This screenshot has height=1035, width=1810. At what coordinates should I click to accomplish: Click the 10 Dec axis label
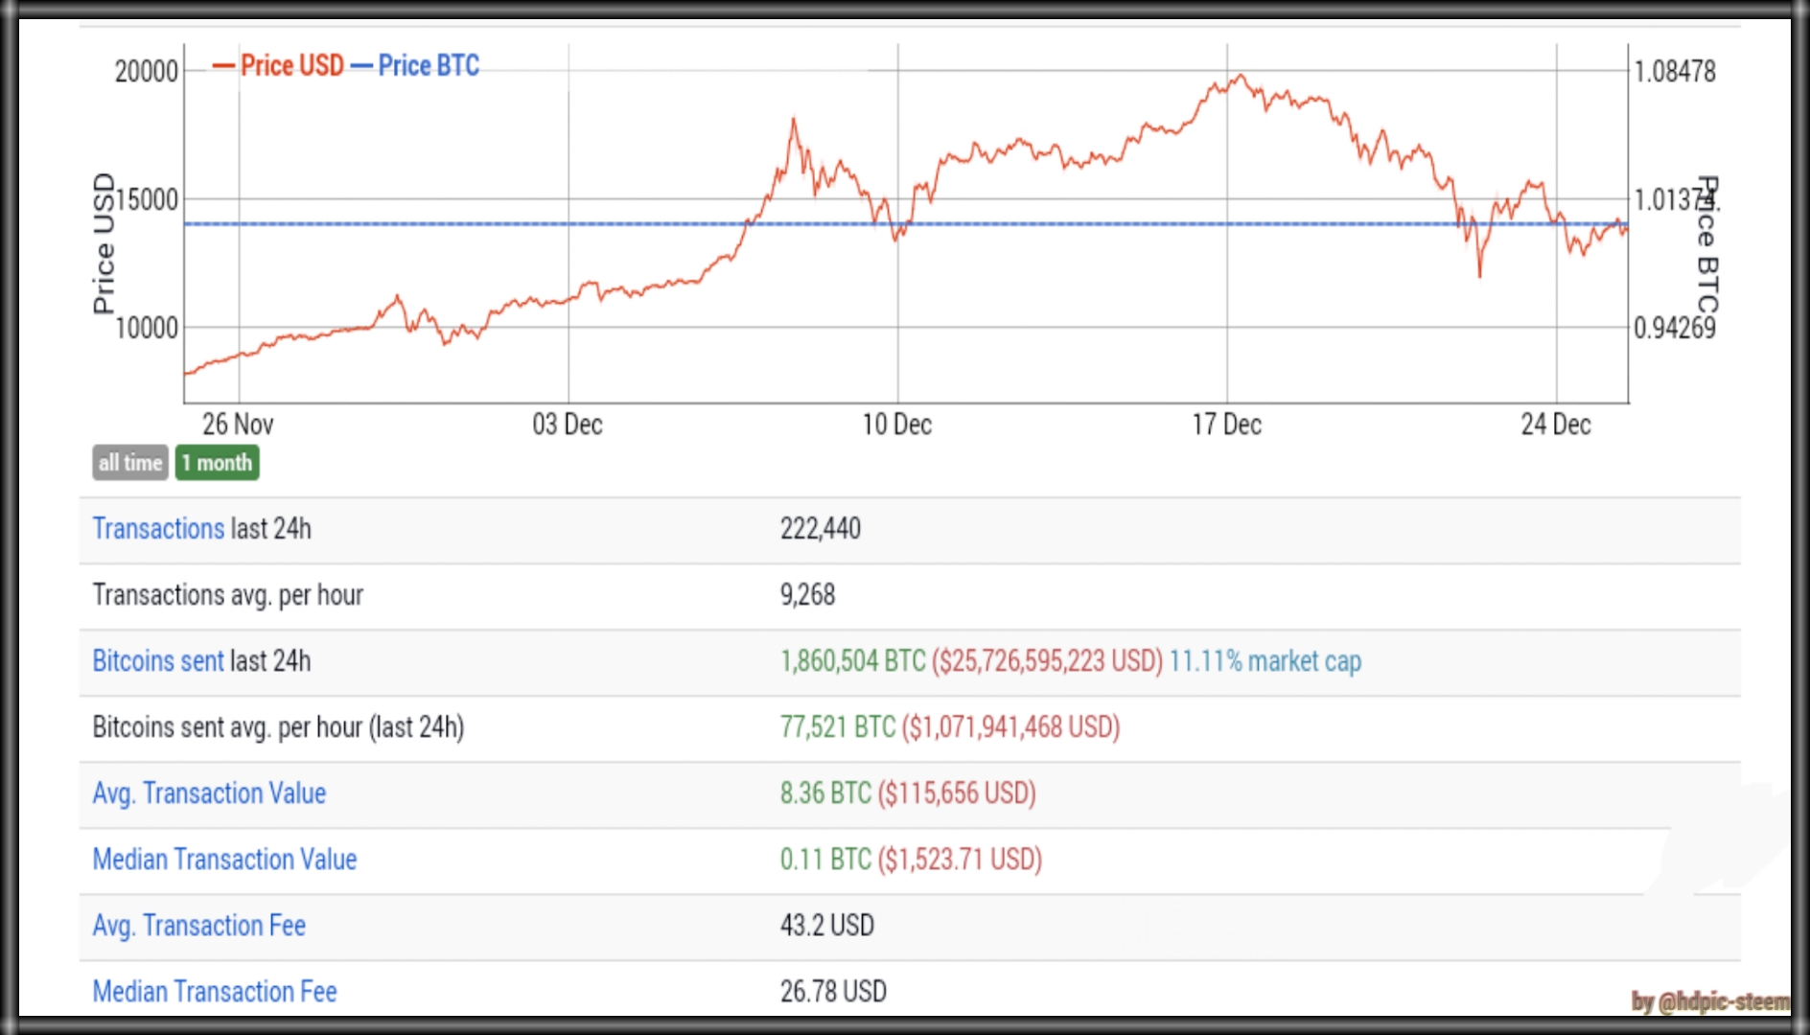pos(897,425)
